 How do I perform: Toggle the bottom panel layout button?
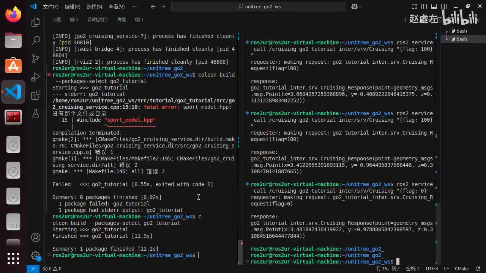point(434,6)
